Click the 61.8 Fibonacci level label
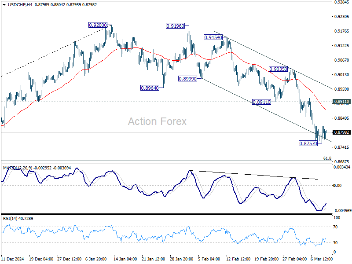 coord(327,158)
